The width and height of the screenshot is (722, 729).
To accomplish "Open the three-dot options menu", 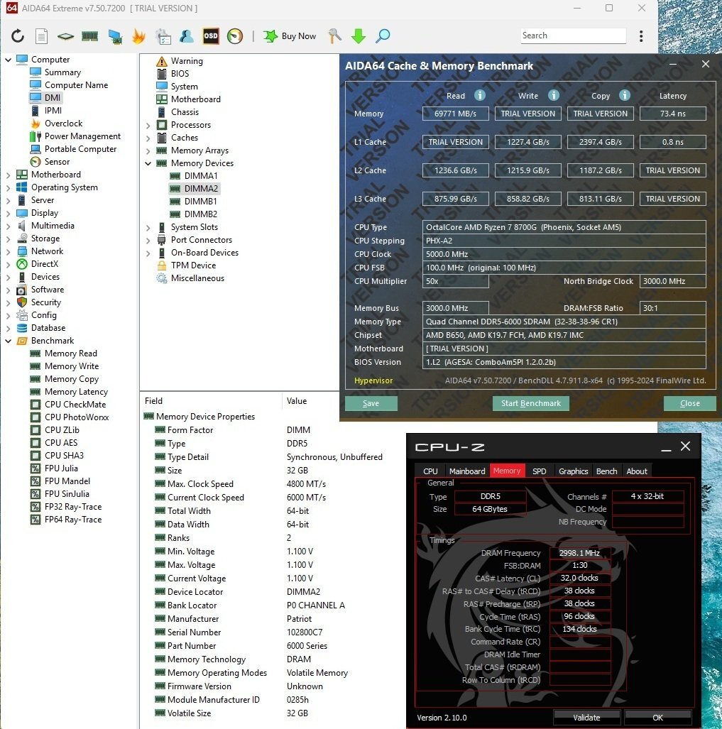I will pyautogui.click(x=641, y=35).
